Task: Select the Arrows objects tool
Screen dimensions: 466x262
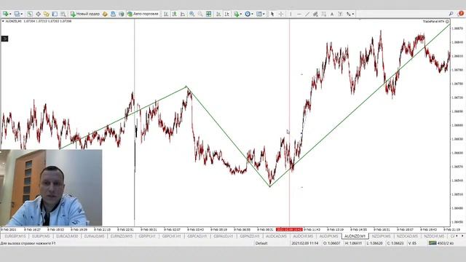Action: 348,14
